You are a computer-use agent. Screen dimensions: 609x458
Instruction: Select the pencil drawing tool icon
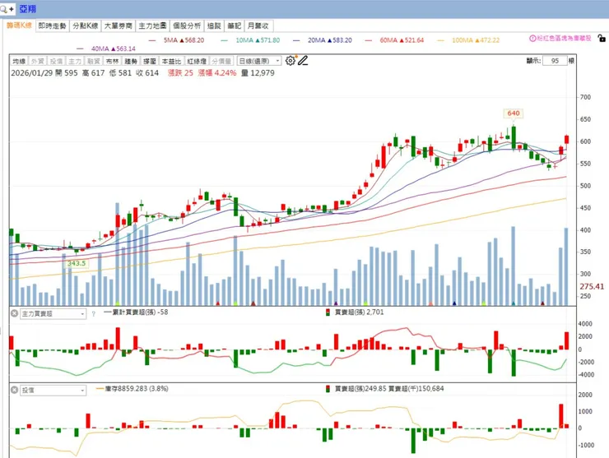(x=303, y=61)
